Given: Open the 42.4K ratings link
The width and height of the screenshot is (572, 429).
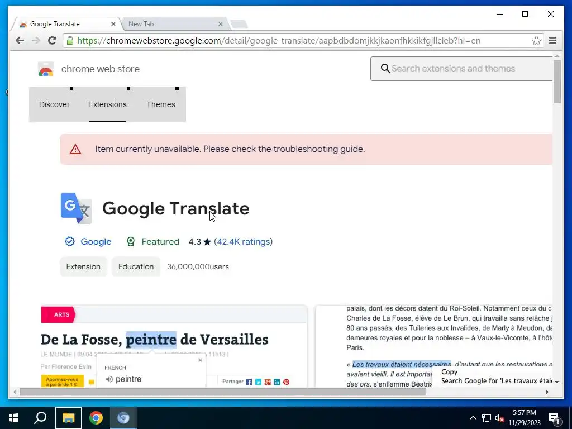Looking at the screenshot, I should (x=244, y=241).
